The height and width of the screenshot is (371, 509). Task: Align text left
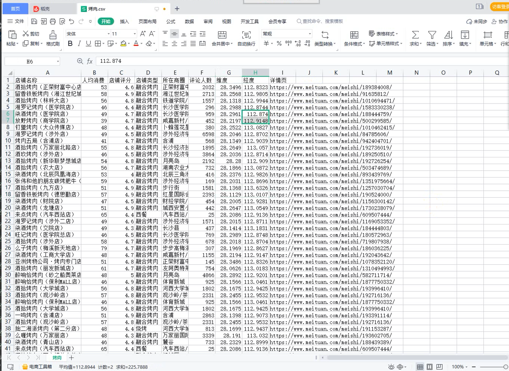coord(165,43)
